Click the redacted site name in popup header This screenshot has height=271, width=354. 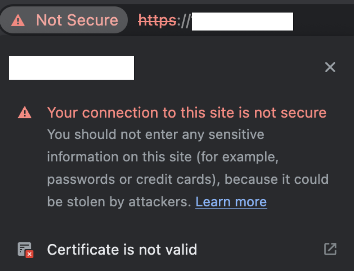71,68
